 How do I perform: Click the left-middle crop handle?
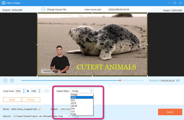tap(37, 45)
